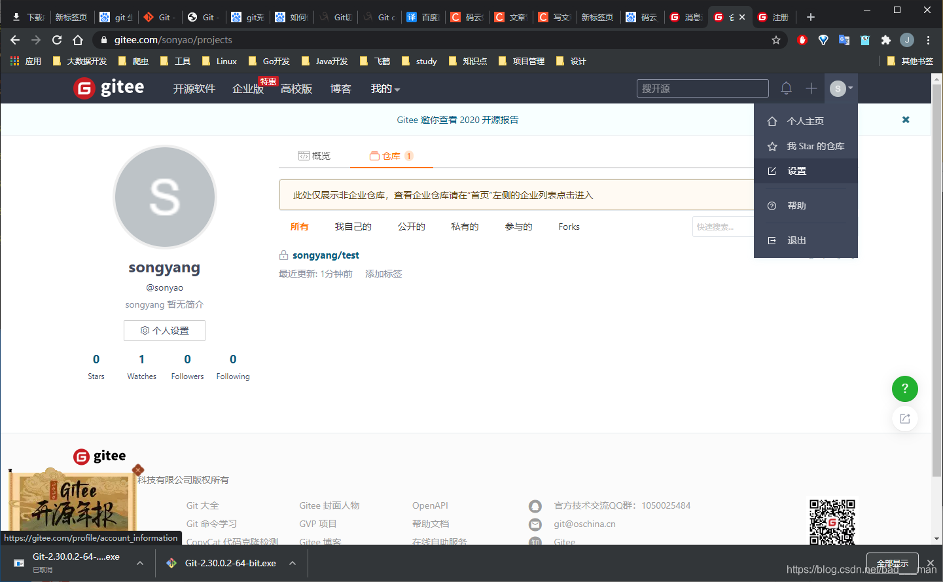The width and height of the screenshot is (943, 582).
Task: Select 退出 from the account menu
Action: 796,240
